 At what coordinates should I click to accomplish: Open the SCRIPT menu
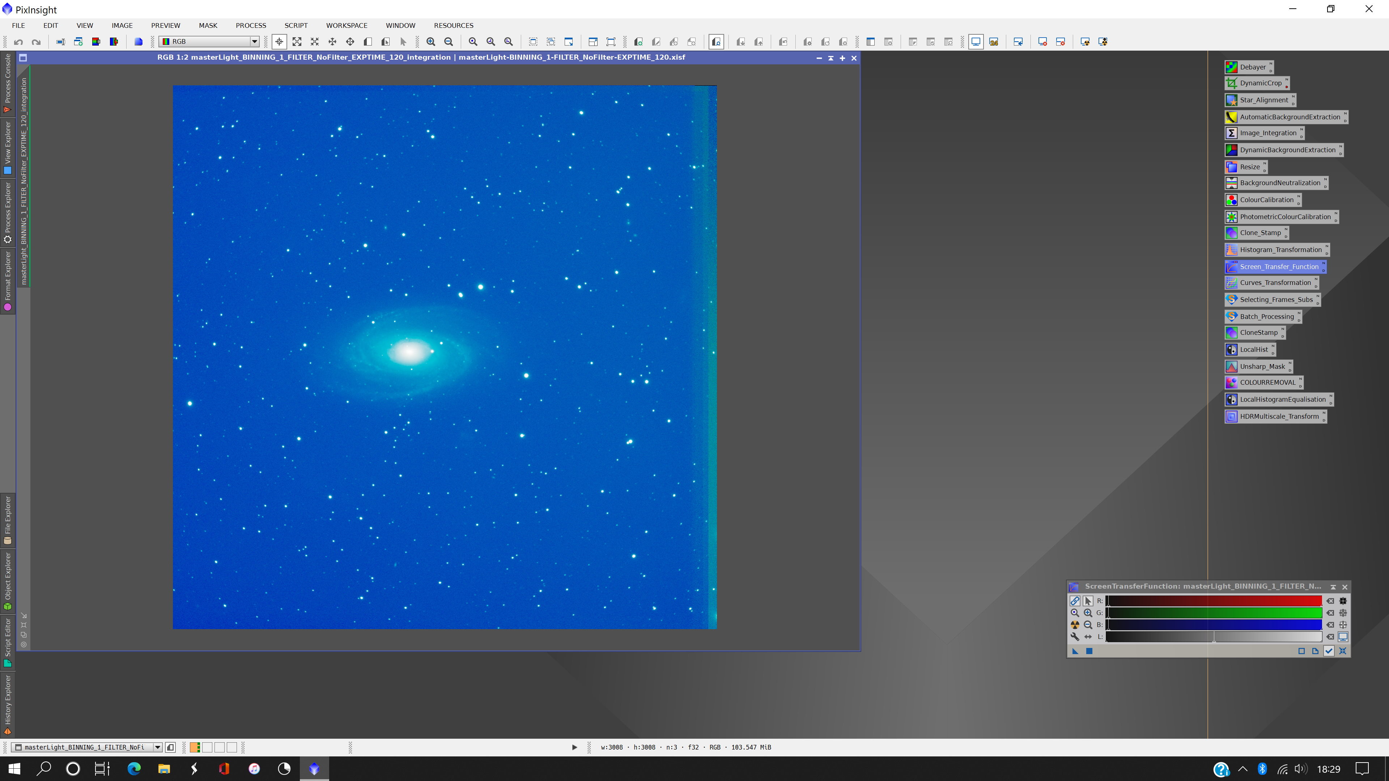coord(296,25)
